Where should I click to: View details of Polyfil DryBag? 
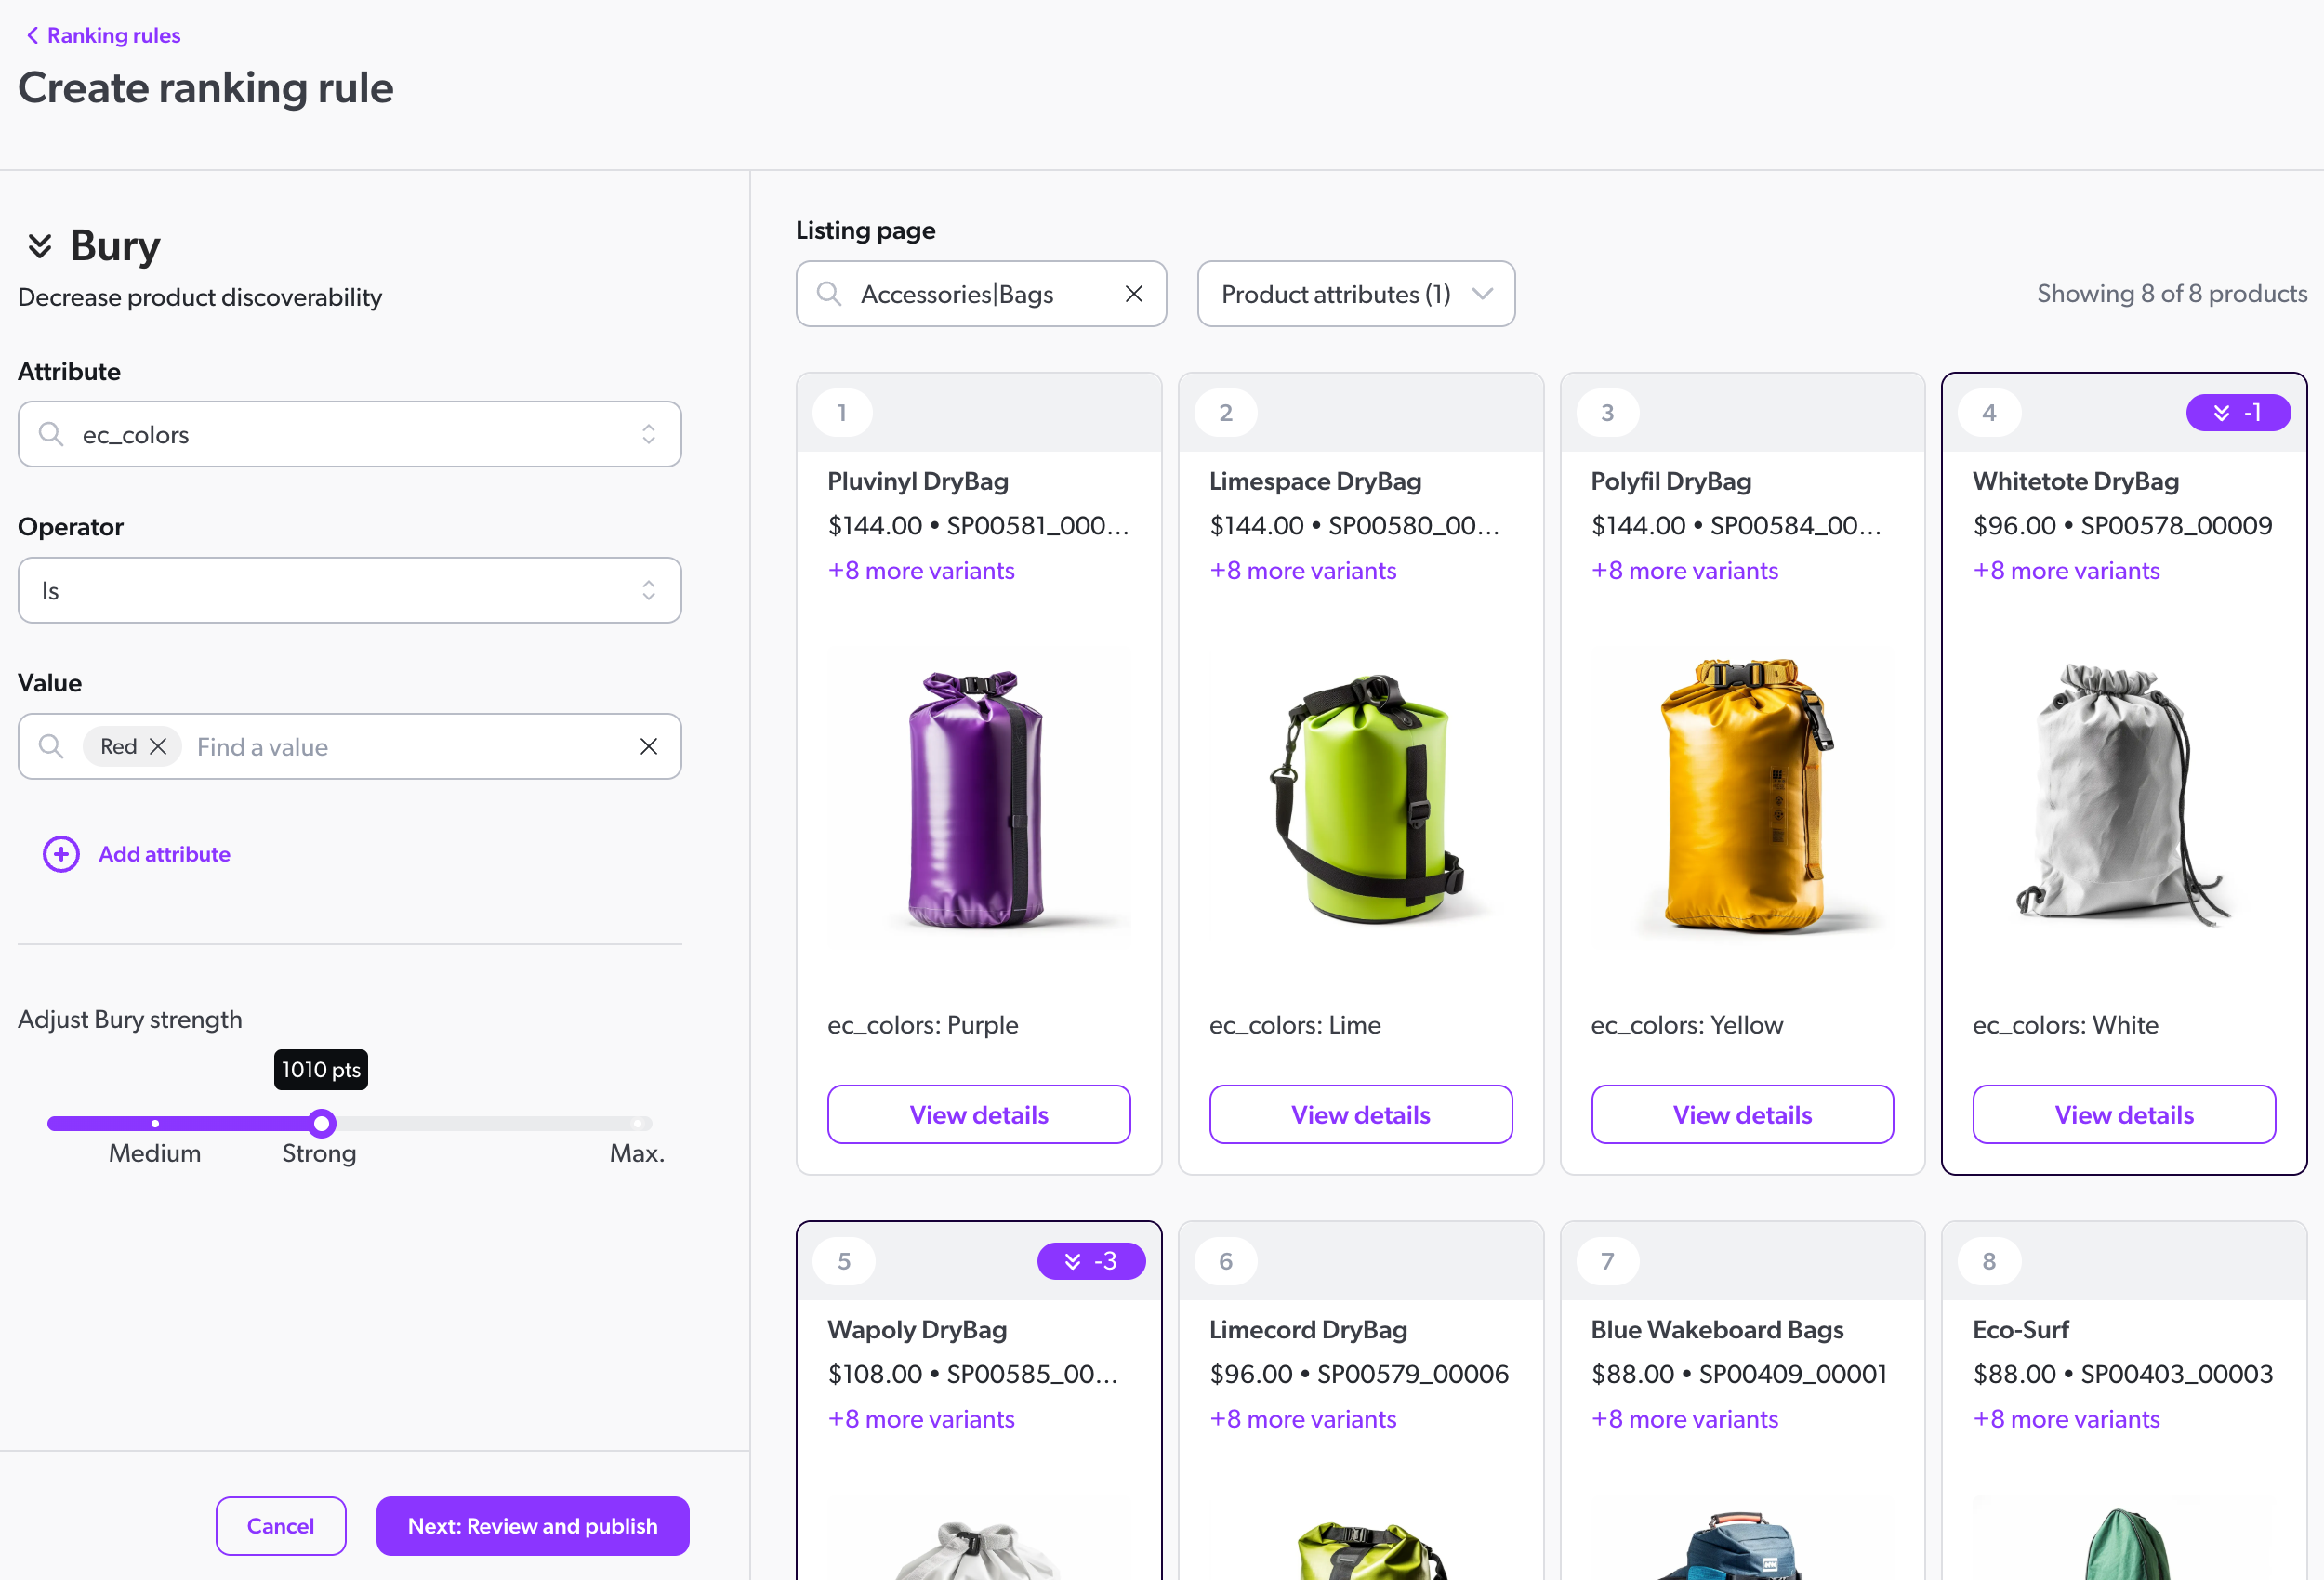(x=1742, y=1114)
